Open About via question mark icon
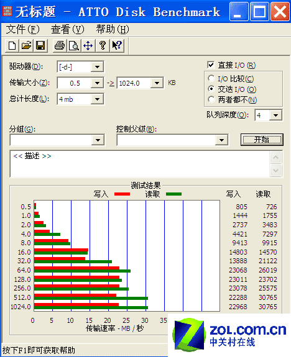291x357 pixels. (103, 45)
